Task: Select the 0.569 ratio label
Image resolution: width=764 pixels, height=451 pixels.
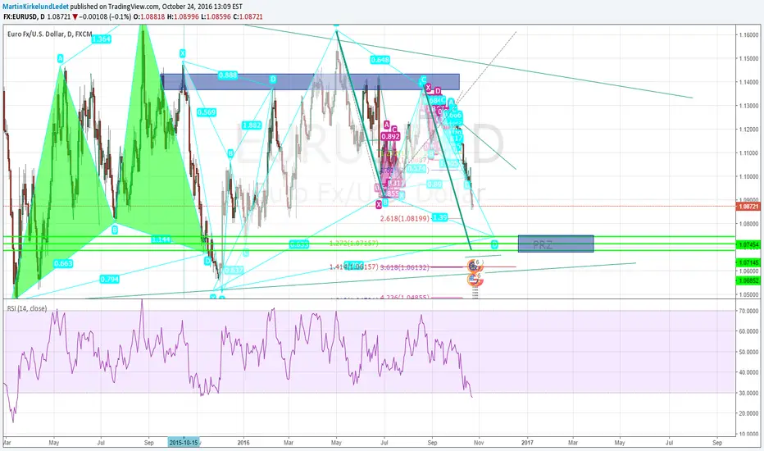Action: point(206,112)
